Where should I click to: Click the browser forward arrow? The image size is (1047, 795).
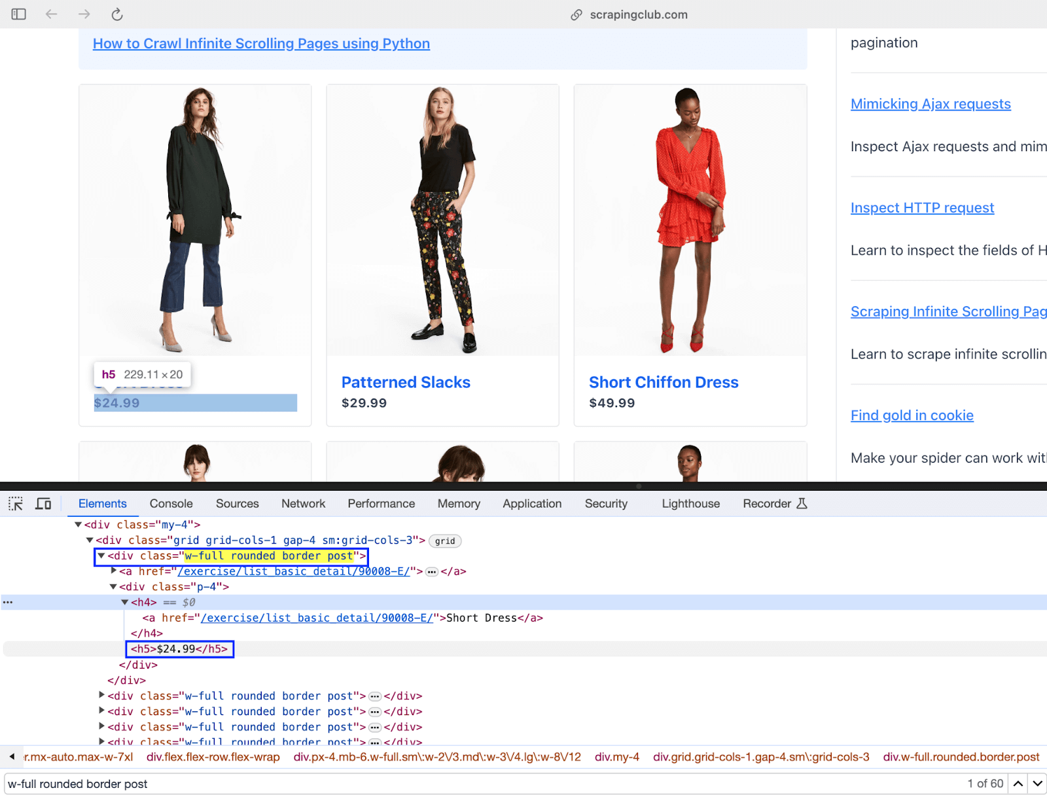(84, 14)
